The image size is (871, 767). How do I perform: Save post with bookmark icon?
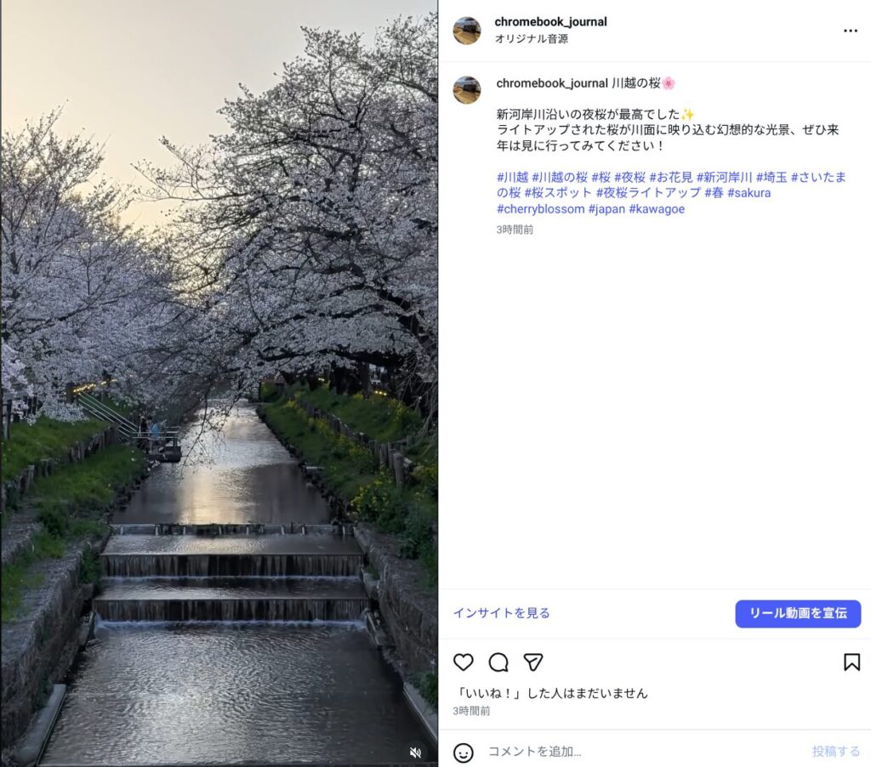pos(851,662)
